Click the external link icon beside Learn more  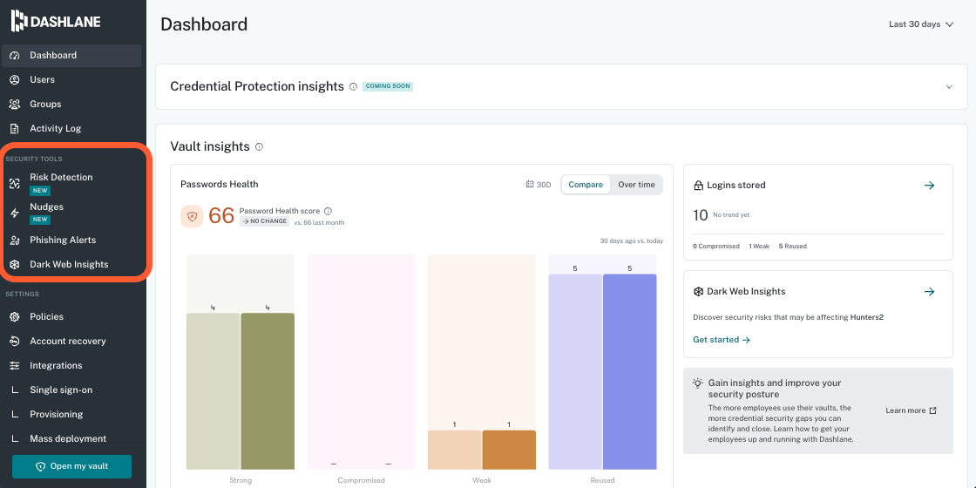932,410
